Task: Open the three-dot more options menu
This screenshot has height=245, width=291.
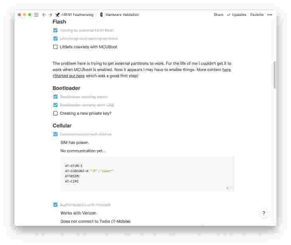Action: pyautogui.click(x=269, y=15)
